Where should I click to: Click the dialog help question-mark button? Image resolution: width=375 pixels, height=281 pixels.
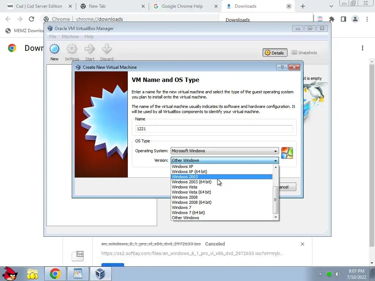282,67
